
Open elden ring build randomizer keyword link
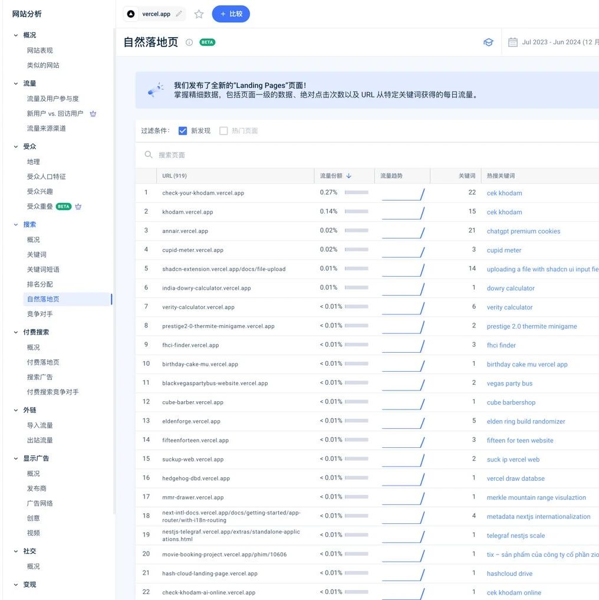tap(525, 421)
